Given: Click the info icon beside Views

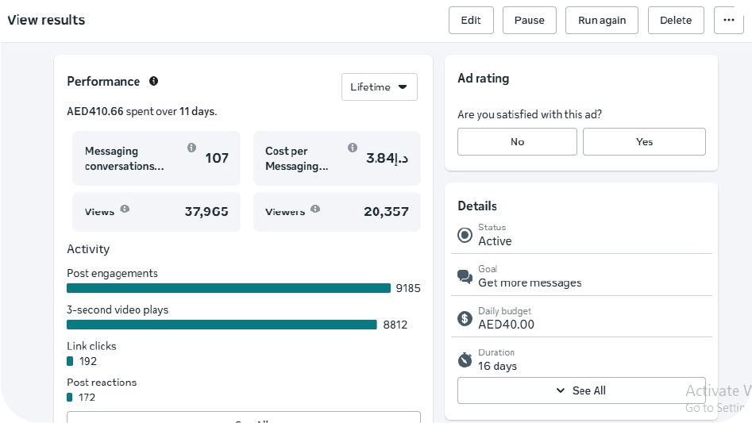Looking at the screenshot, I should 125,210.
